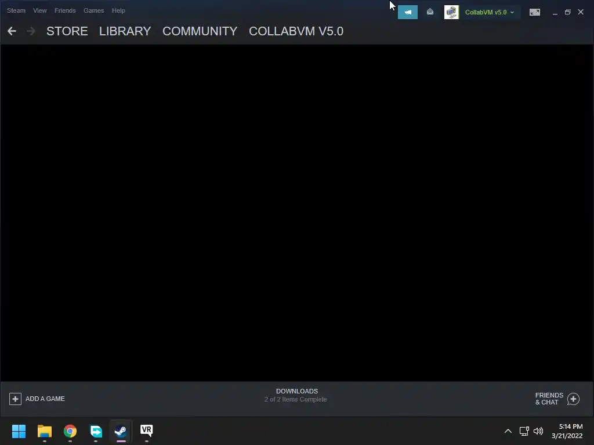Open the View menu

click(40, 10)
